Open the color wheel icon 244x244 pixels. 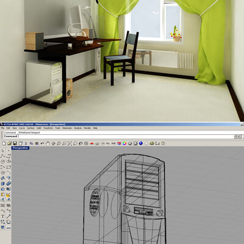click(124, 143)
